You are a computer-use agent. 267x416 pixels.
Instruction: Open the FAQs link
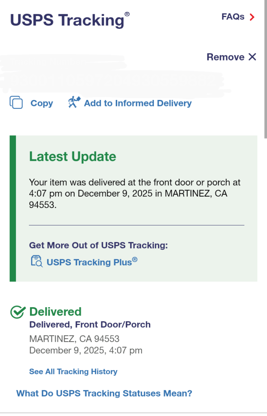[233, 17]
